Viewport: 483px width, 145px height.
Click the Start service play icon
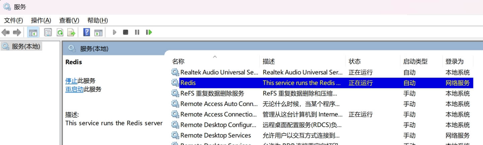(x=114, y=32)
